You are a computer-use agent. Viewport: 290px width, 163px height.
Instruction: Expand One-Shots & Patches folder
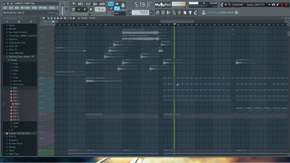[x=18, y=32]
